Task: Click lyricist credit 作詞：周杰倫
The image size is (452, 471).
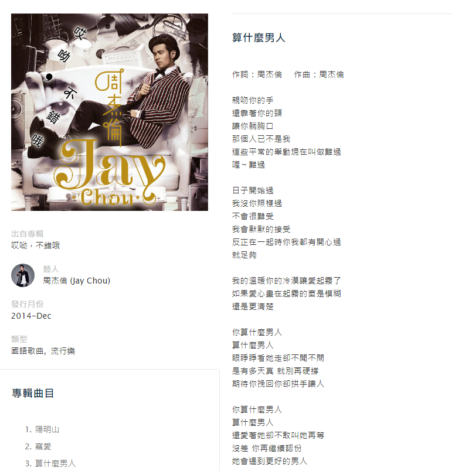Action: [257, 74]
